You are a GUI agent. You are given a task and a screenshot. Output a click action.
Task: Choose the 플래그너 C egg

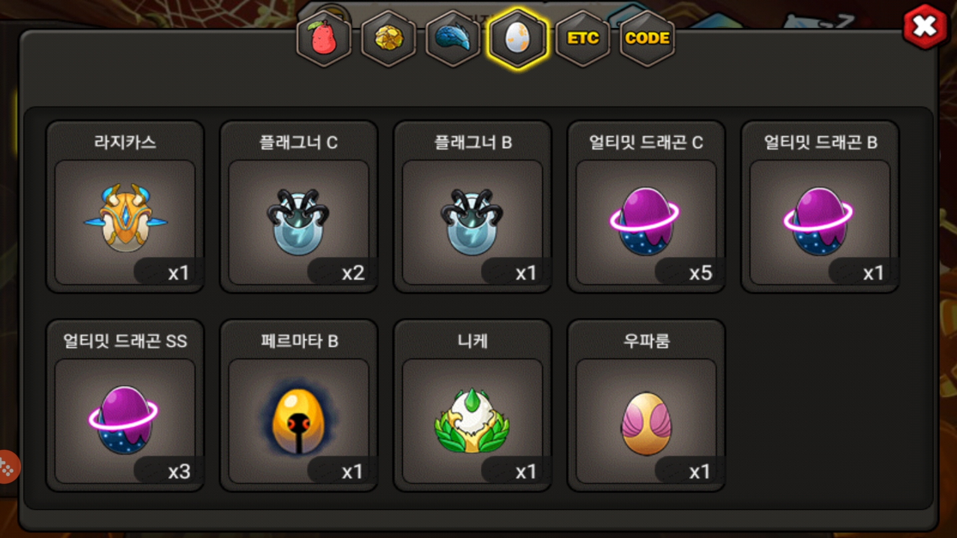click(299, 222)
